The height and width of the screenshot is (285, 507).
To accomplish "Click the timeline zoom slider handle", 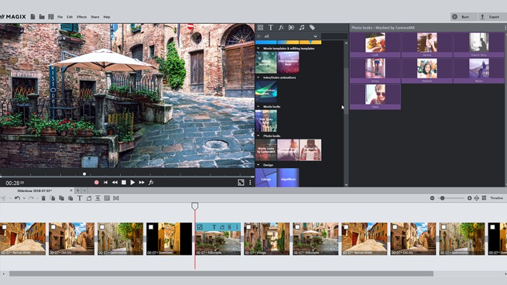I will tap(442, 198).
